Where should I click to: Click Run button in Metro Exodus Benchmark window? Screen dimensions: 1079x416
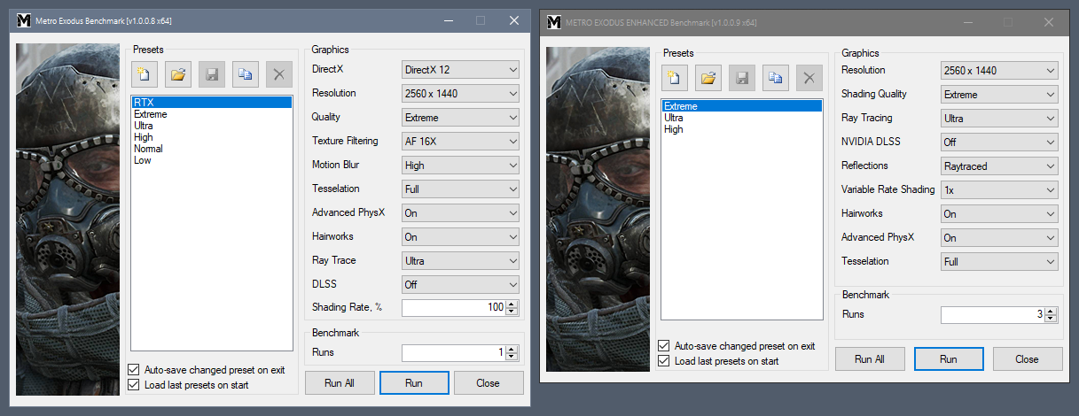click(x=414, y=382)
